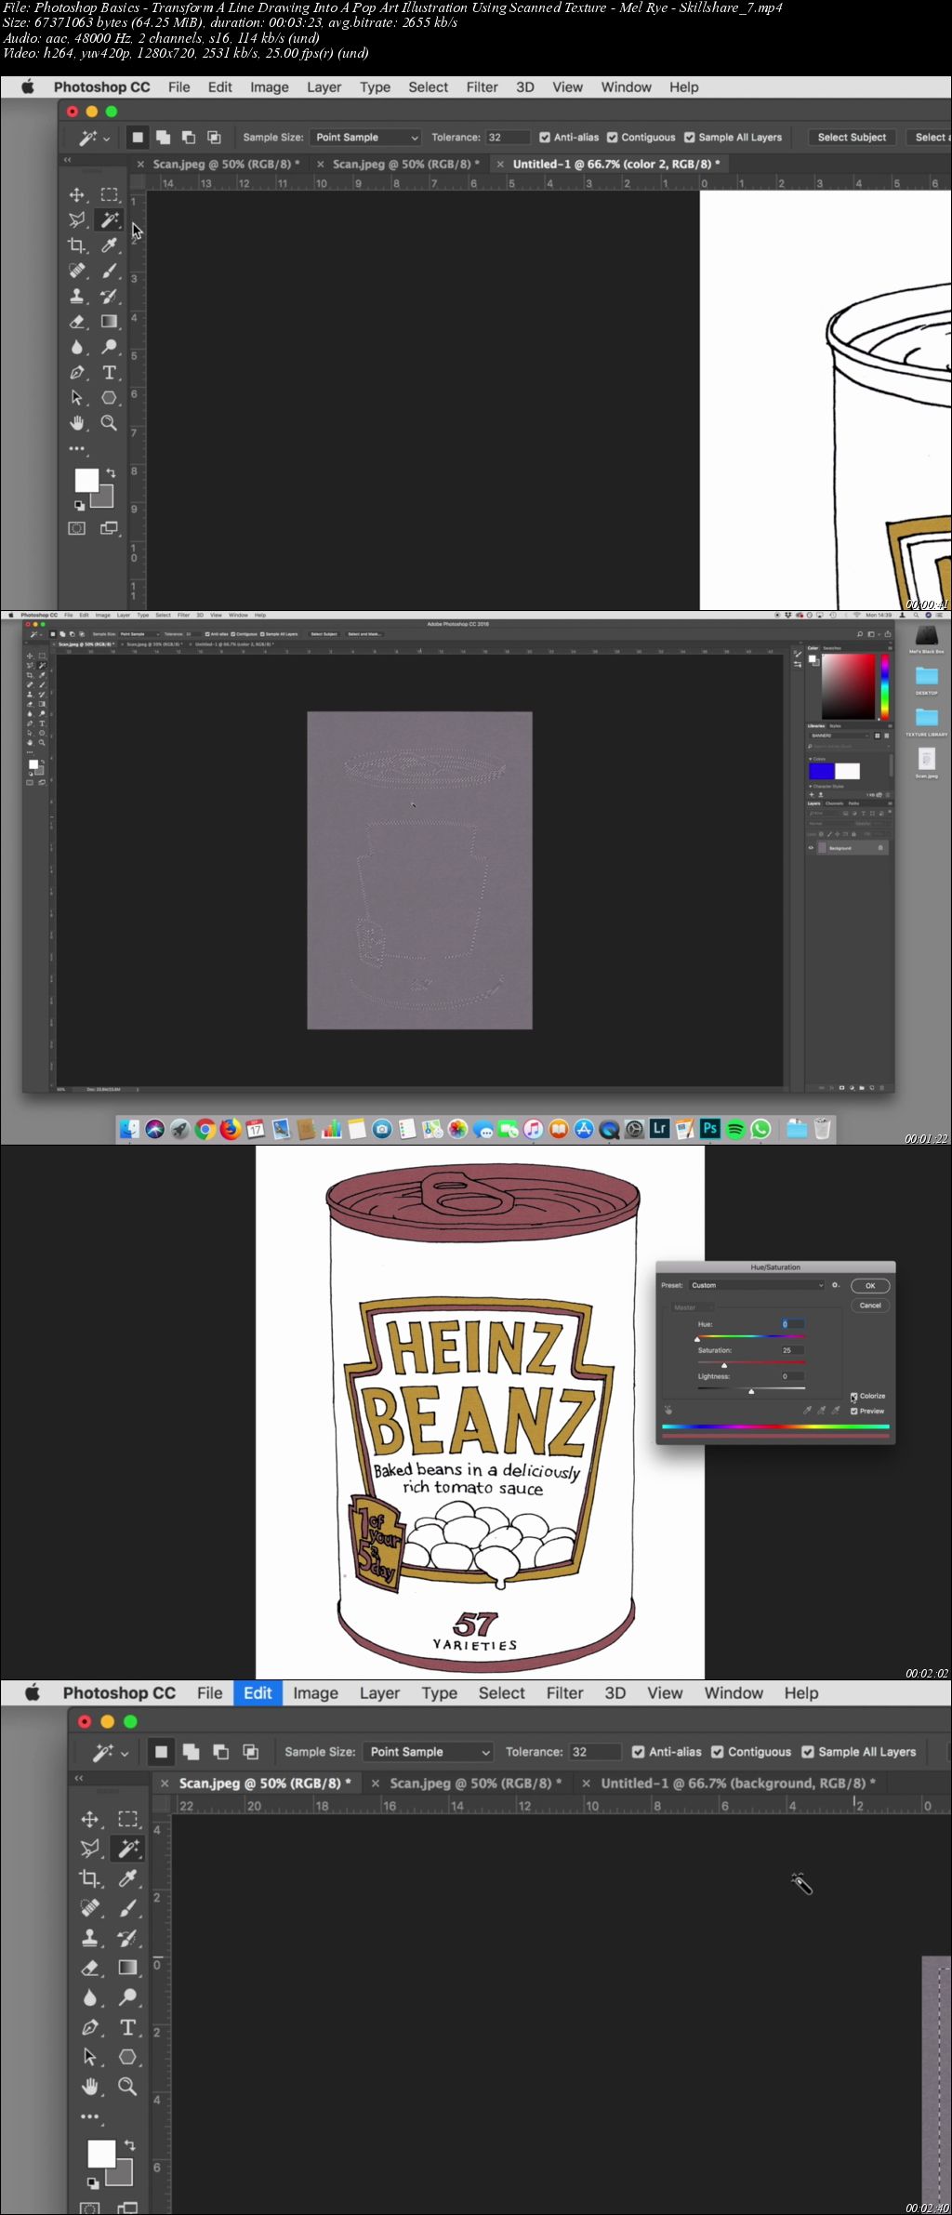Pick the Polygonal Lasso tool in 00:00:41 frame
This screenshot has width=952, height=2215.
pos(77,220)
